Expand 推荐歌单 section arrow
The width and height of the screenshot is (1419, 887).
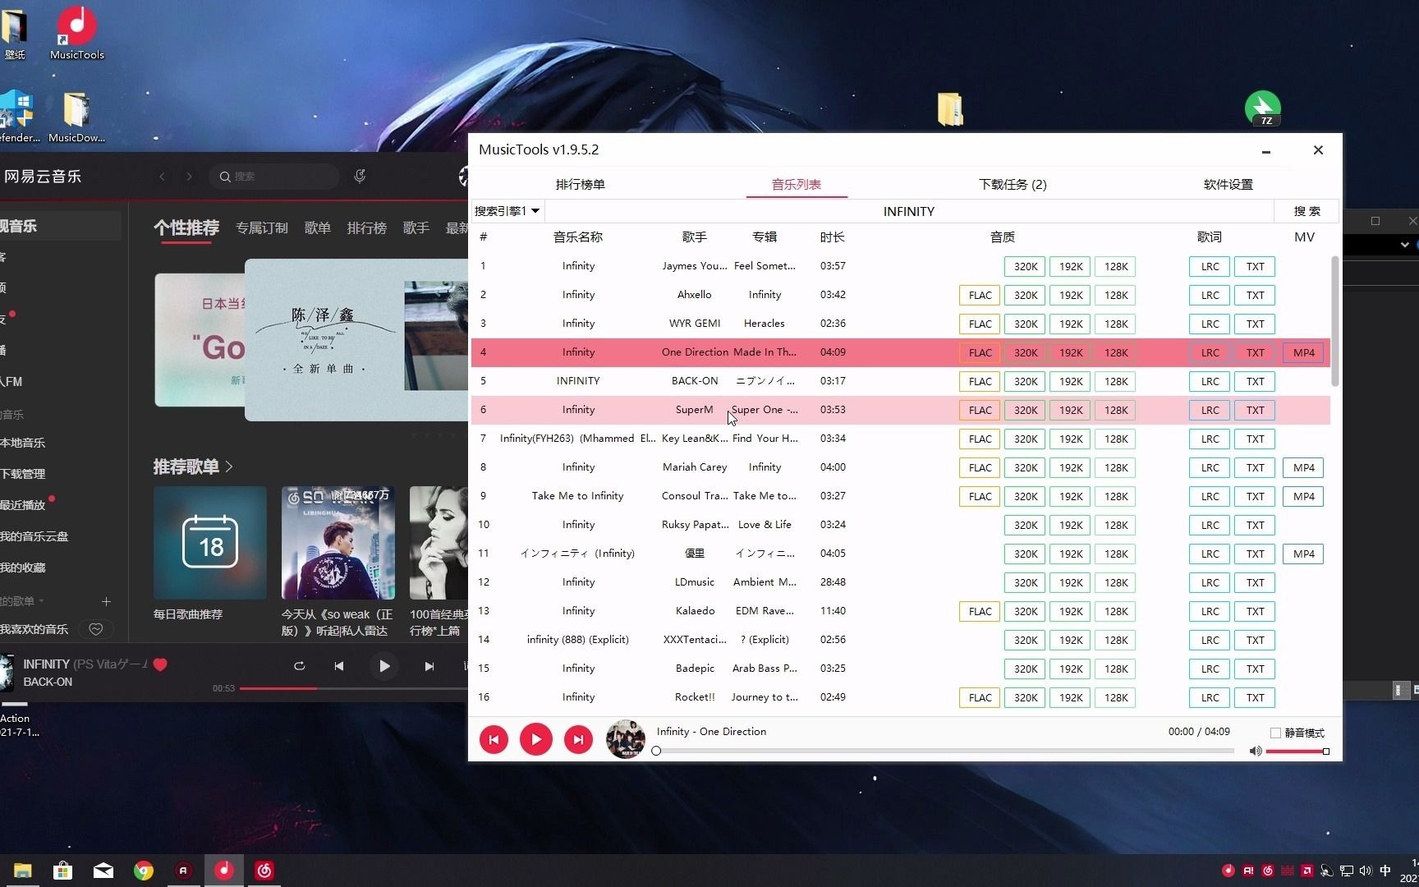click(229, 466)
